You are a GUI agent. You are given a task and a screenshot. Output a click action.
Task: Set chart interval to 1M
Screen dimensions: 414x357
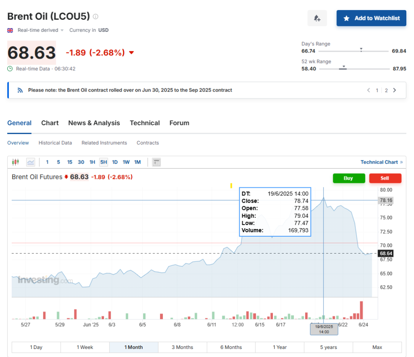tap(137, 162)
